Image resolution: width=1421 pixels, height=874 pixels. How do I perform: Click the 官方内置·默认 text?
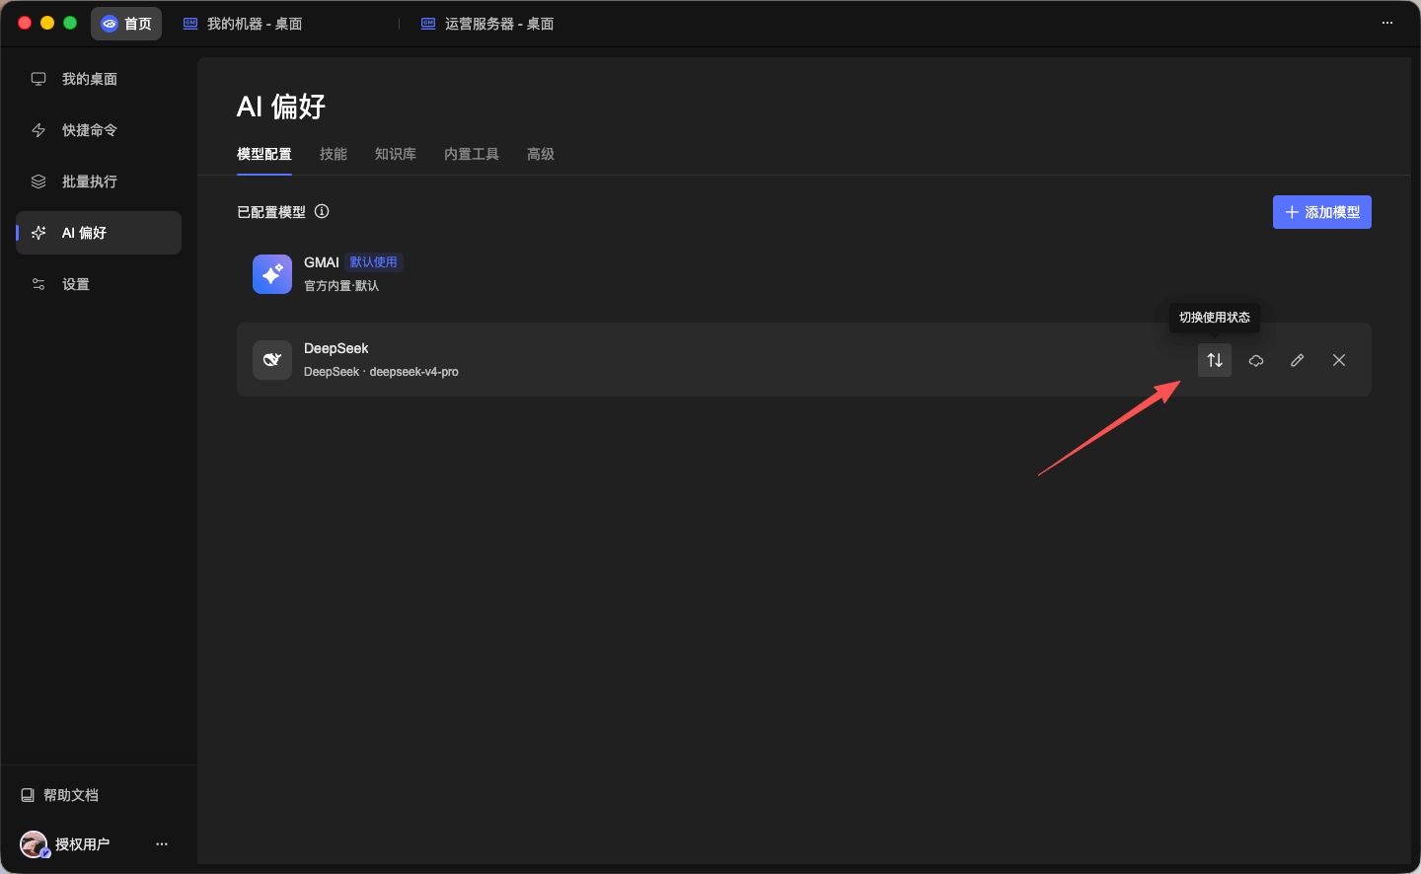tap(341, 286)
